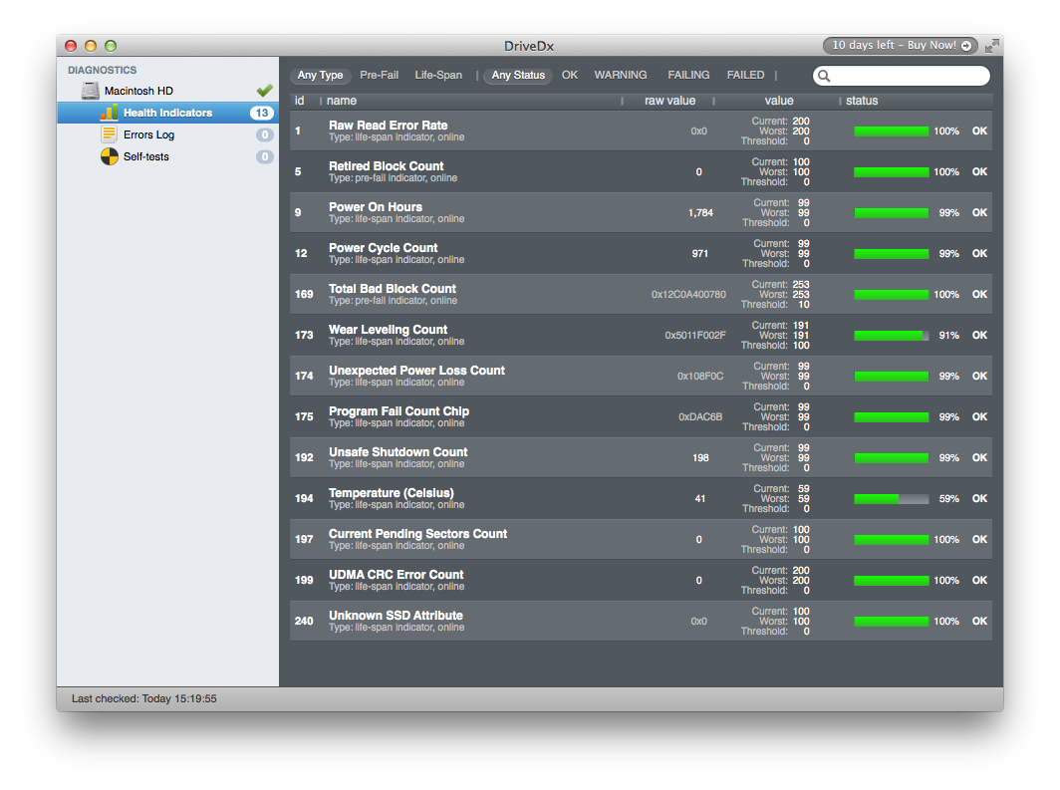This screenshot has height=790, width=1060.
Task: Sort by the id column header
Action: tap(300, 101)
